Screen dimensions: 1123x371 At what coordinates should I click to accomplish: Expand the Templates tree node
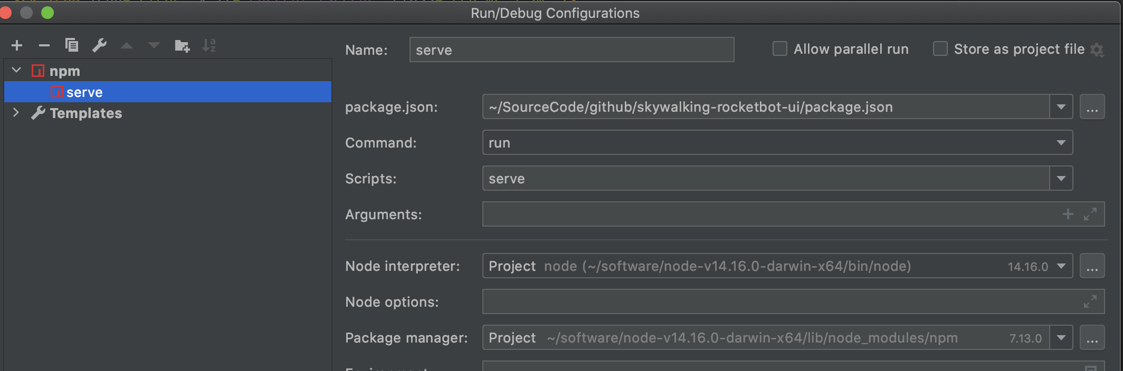pyautogui.click(x=16, y=113)
